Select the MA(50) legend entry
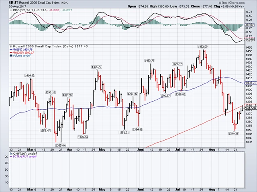 tap(21, 49)
